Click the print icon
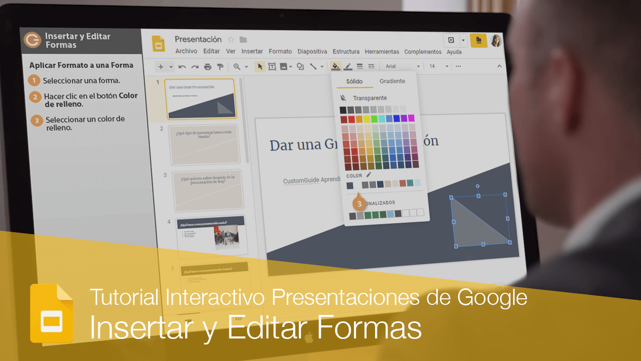 [207, 67]
